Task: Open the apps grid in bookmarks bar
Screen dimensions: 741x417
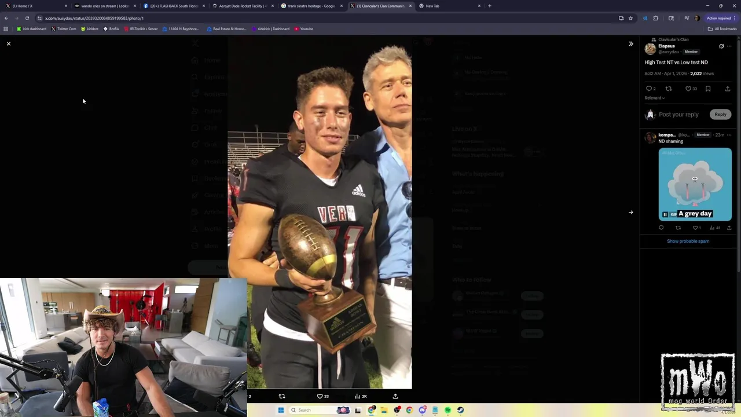Action: [x=6, y=28]
